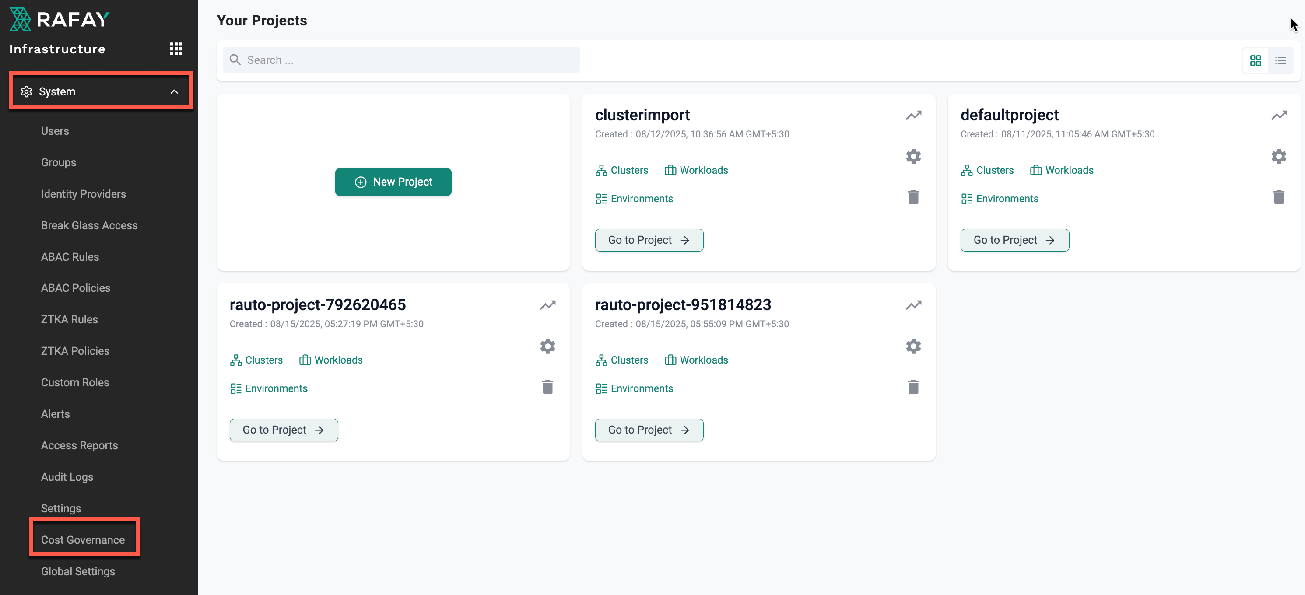View trend chart icon for rauto-project-792620465
1305x595 pixels.
[x=547, y=305]
